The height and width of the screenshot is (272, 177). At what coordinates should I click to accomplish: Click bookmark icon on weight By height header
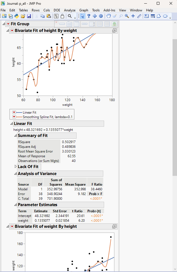point(114,226)
